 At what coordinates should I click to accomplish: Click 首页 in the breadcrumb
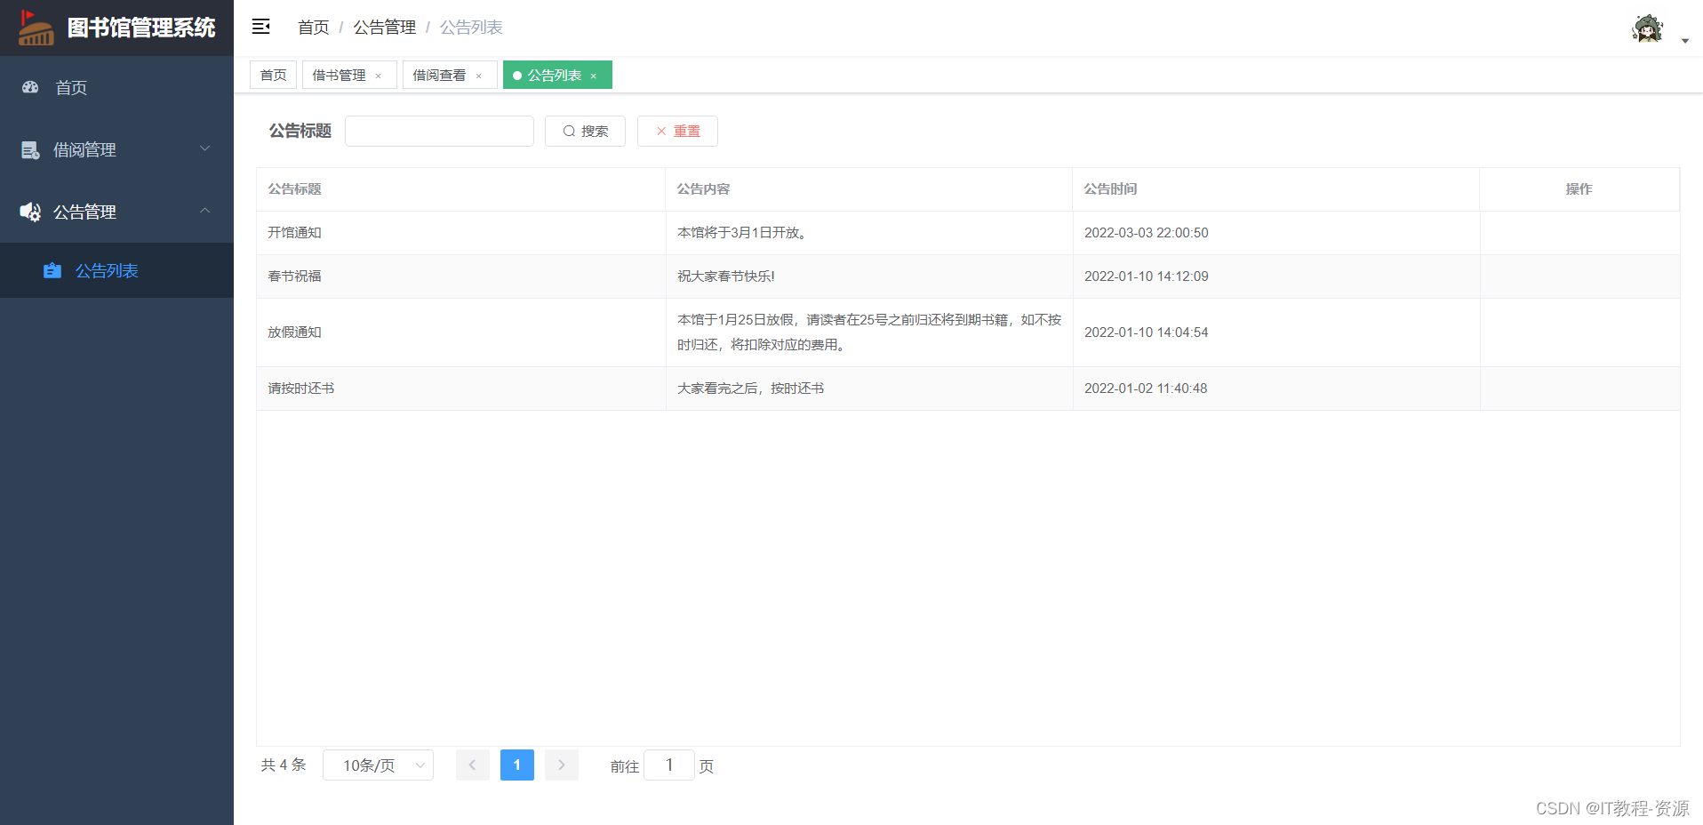314,28
